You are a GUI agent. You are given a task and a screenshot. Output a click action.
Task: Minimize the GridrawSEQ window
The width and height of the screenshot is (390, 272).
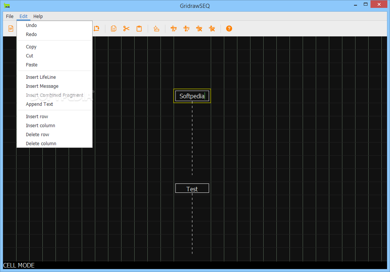tap(355, 5)
